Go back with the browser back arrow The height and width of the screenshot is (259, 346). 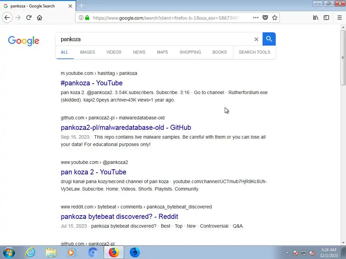click(7, 18)
